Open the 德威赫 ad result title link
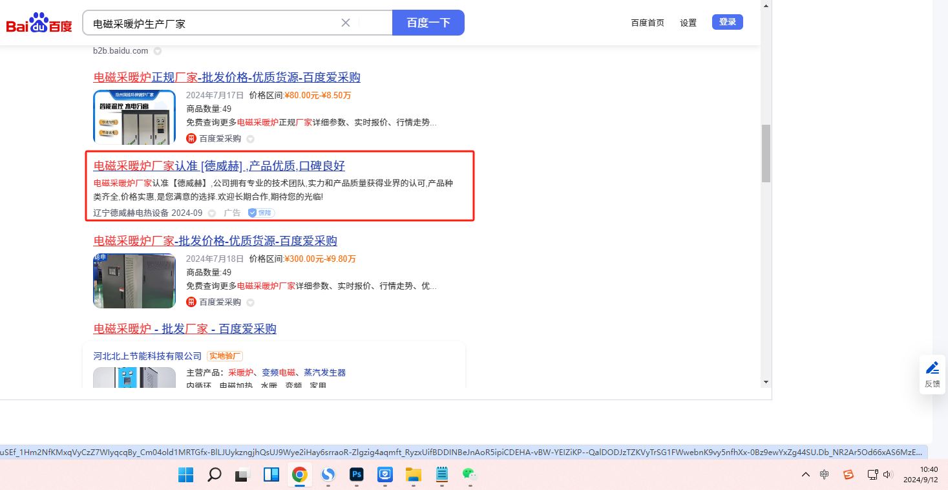This screenshot has height=490, width=948. coord(219,165)
